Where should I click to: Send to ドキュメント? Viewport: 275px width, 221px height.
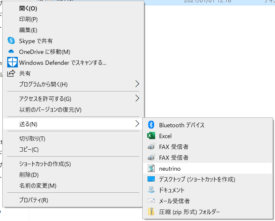point(208,190)
